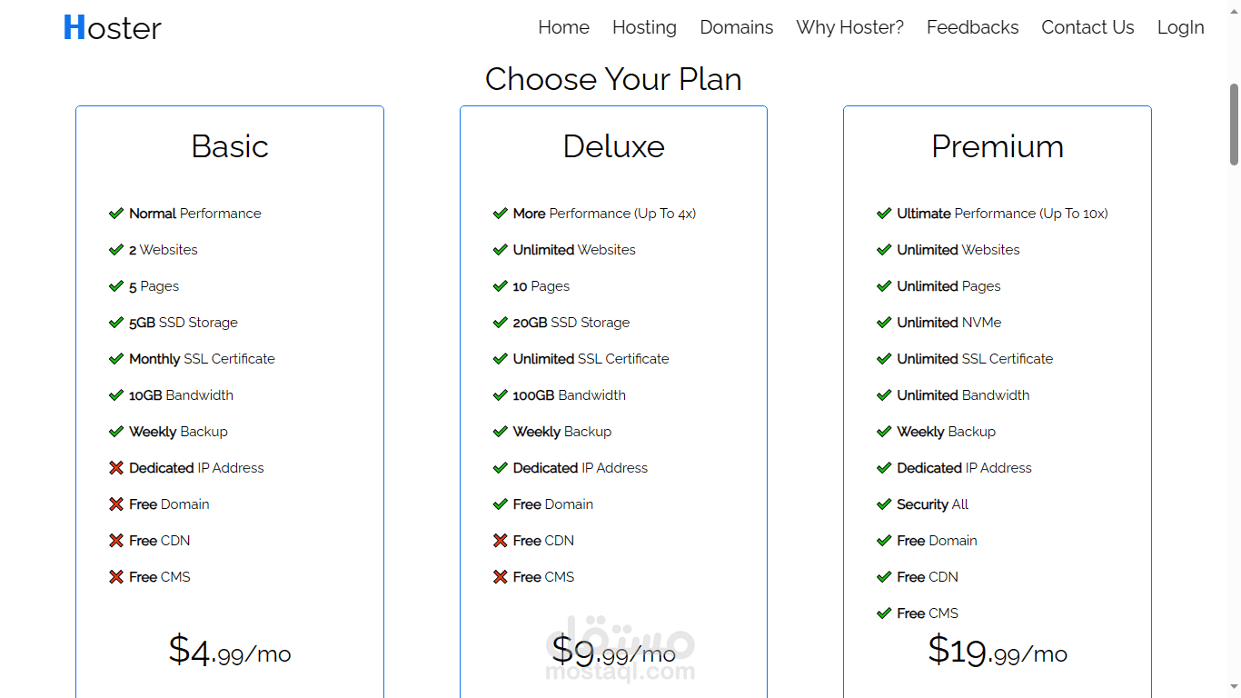1241x698 pixels.
Task: Click green check beside Premium Unlimited NVMe
Action: 884,323
